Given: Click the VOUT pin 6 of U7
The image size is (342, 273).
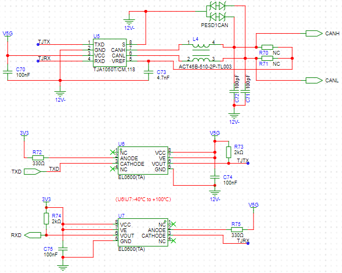Looking at the screenshot, I should pyautogui.click(x=115, y=235).
